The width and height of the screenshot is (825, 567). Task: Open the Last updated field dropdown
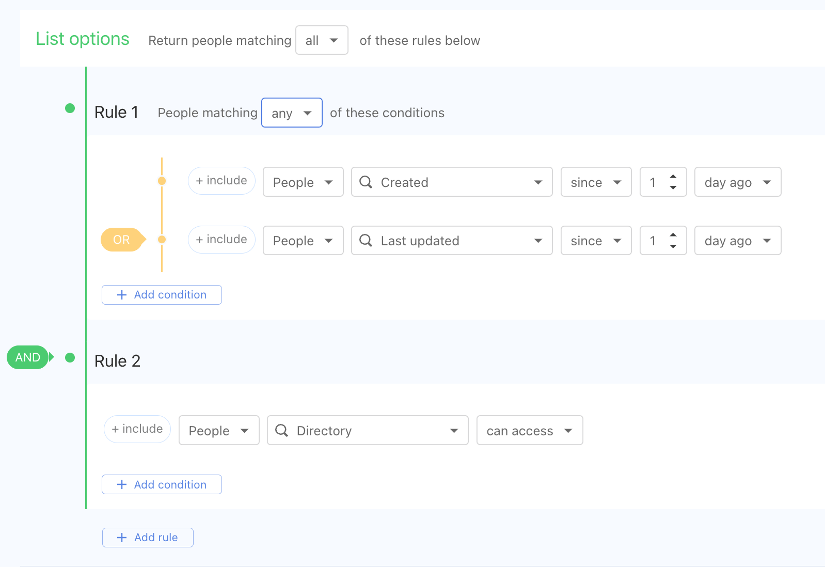tap(452, 240)
